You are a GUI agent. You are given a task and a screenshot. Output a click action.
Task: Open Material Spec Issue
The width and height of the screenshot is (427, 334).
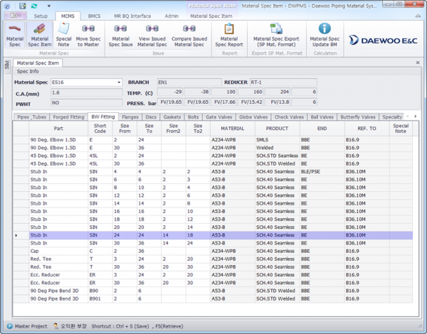coord(120,34)
